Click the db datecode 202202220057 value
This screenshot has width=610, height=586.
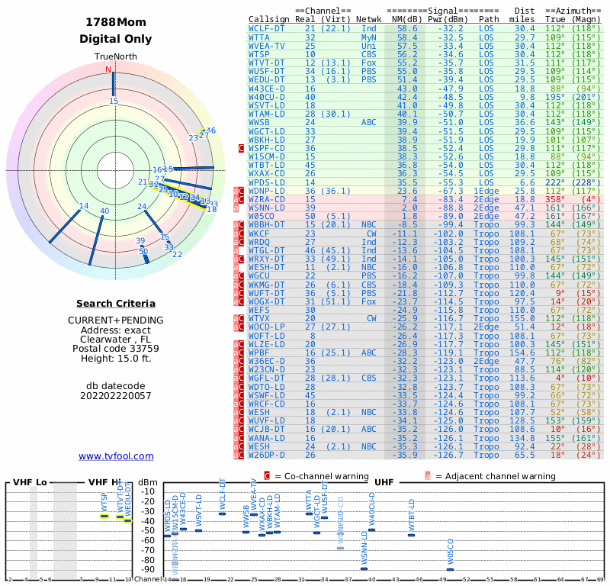[x=116, y=396]
